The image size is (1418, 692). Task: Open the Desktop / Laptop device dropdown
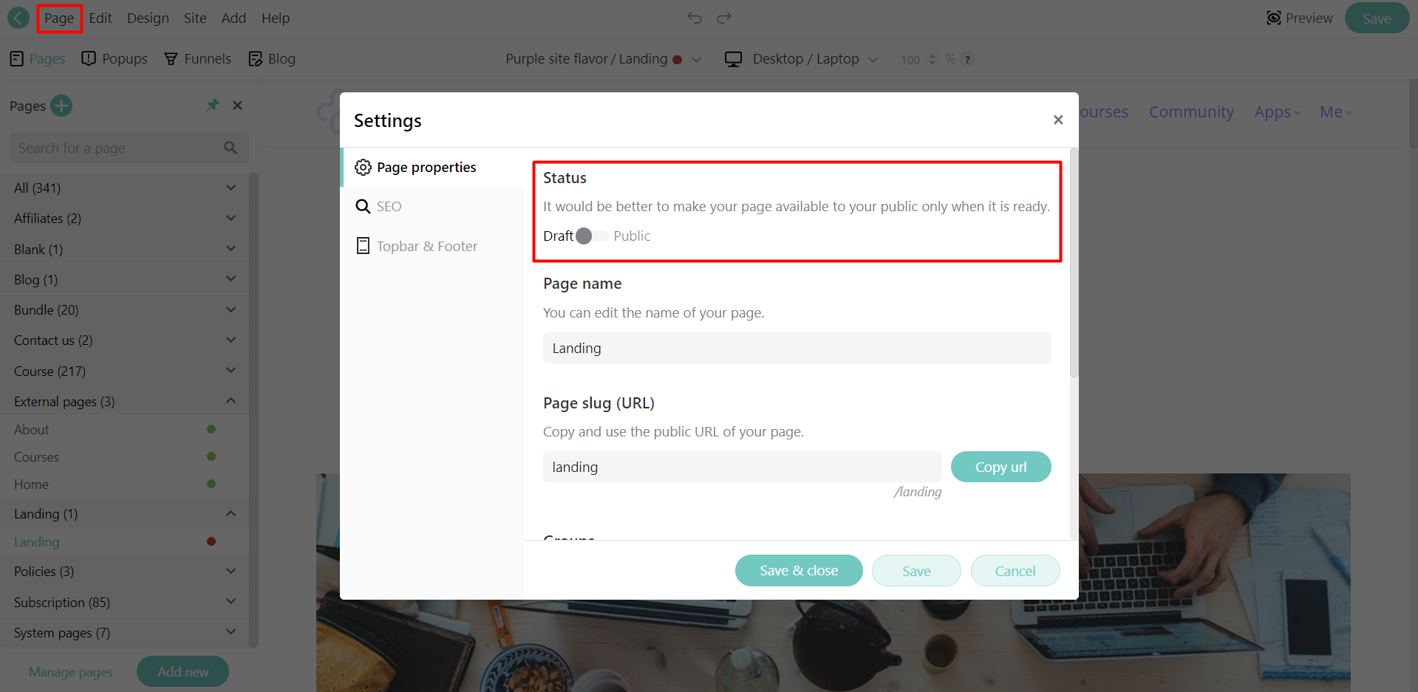click(x=802, y=58)
